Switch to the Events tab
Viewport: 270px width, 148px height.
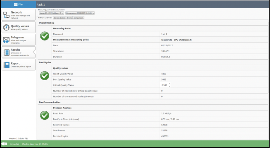(69, 18)
